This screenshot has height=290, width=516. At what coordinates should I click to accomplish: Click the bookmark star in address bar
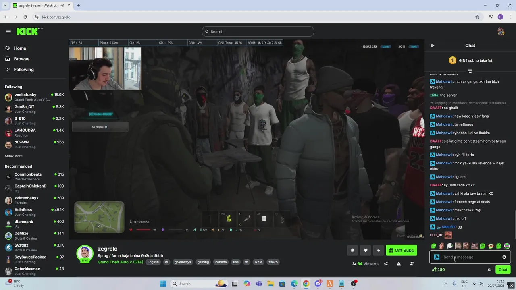[477, 17]
